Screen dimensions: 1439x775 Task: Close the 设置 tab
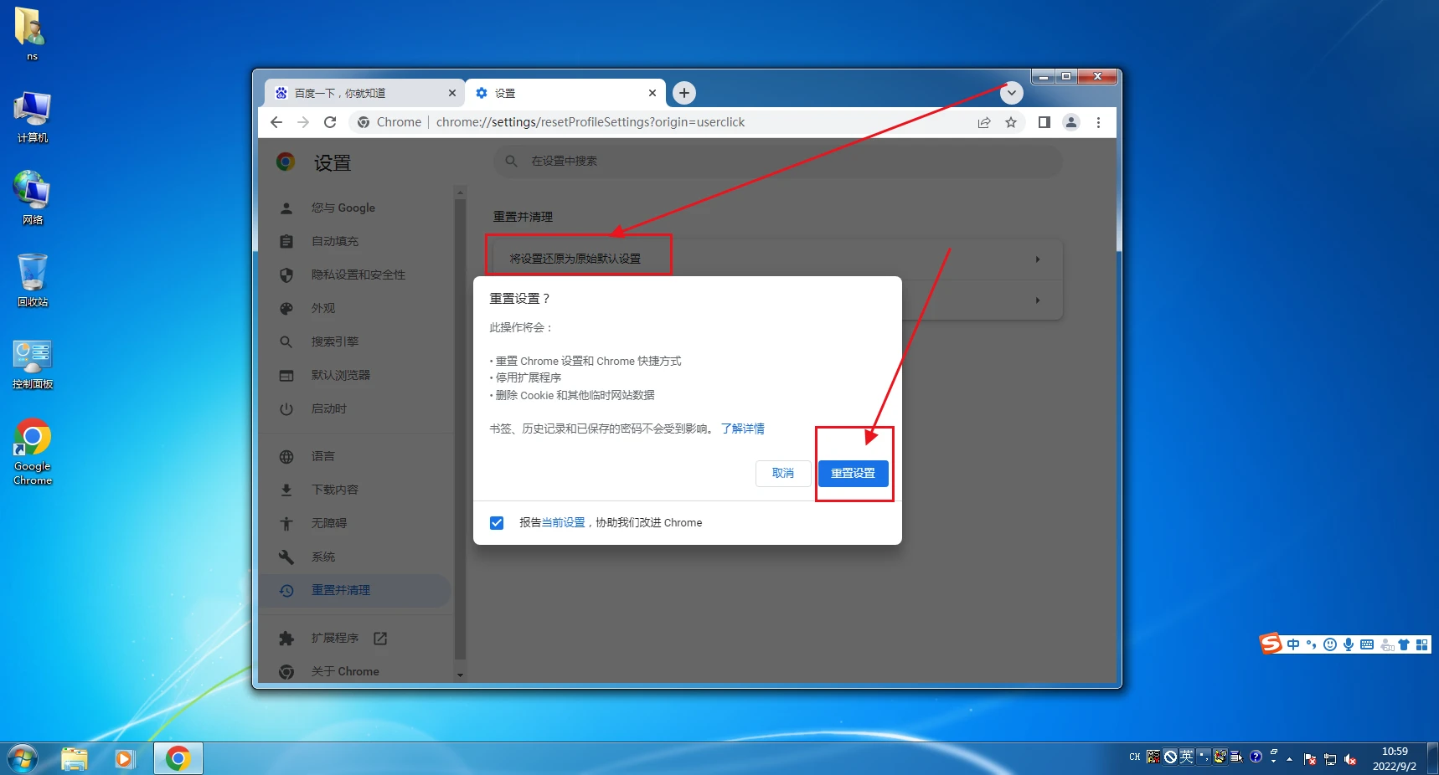tap(652, 93)
